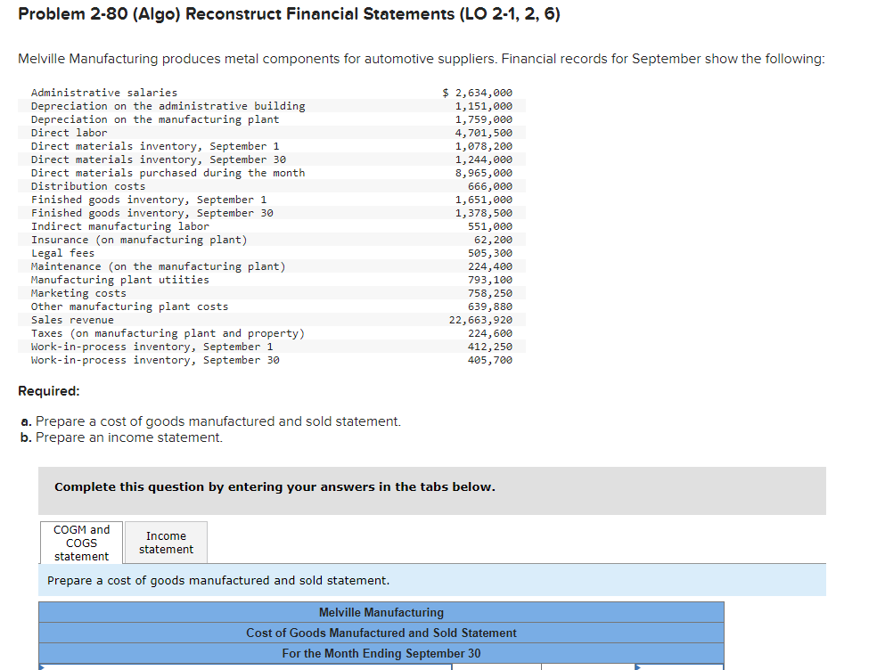The height and width of the screenshot is (670, 885).
Task: Select the 4,701,500 direct labor amount
Action: 484,133
